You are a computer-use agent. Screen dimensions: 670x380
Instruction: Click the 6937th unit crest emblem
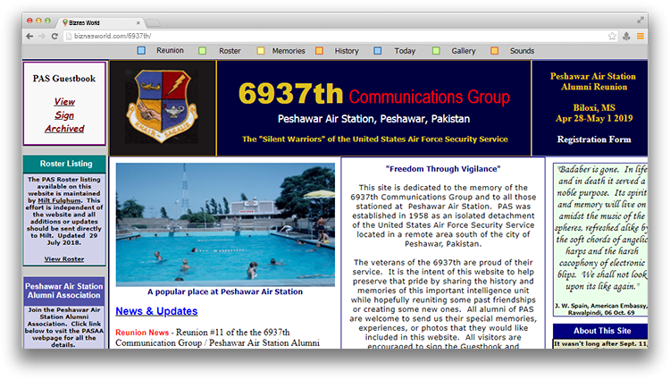tap(163, 106)
